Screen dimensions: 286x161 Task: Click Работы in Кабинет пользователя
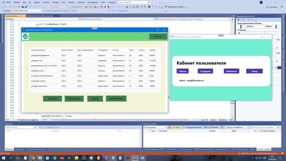pos(183,71)
